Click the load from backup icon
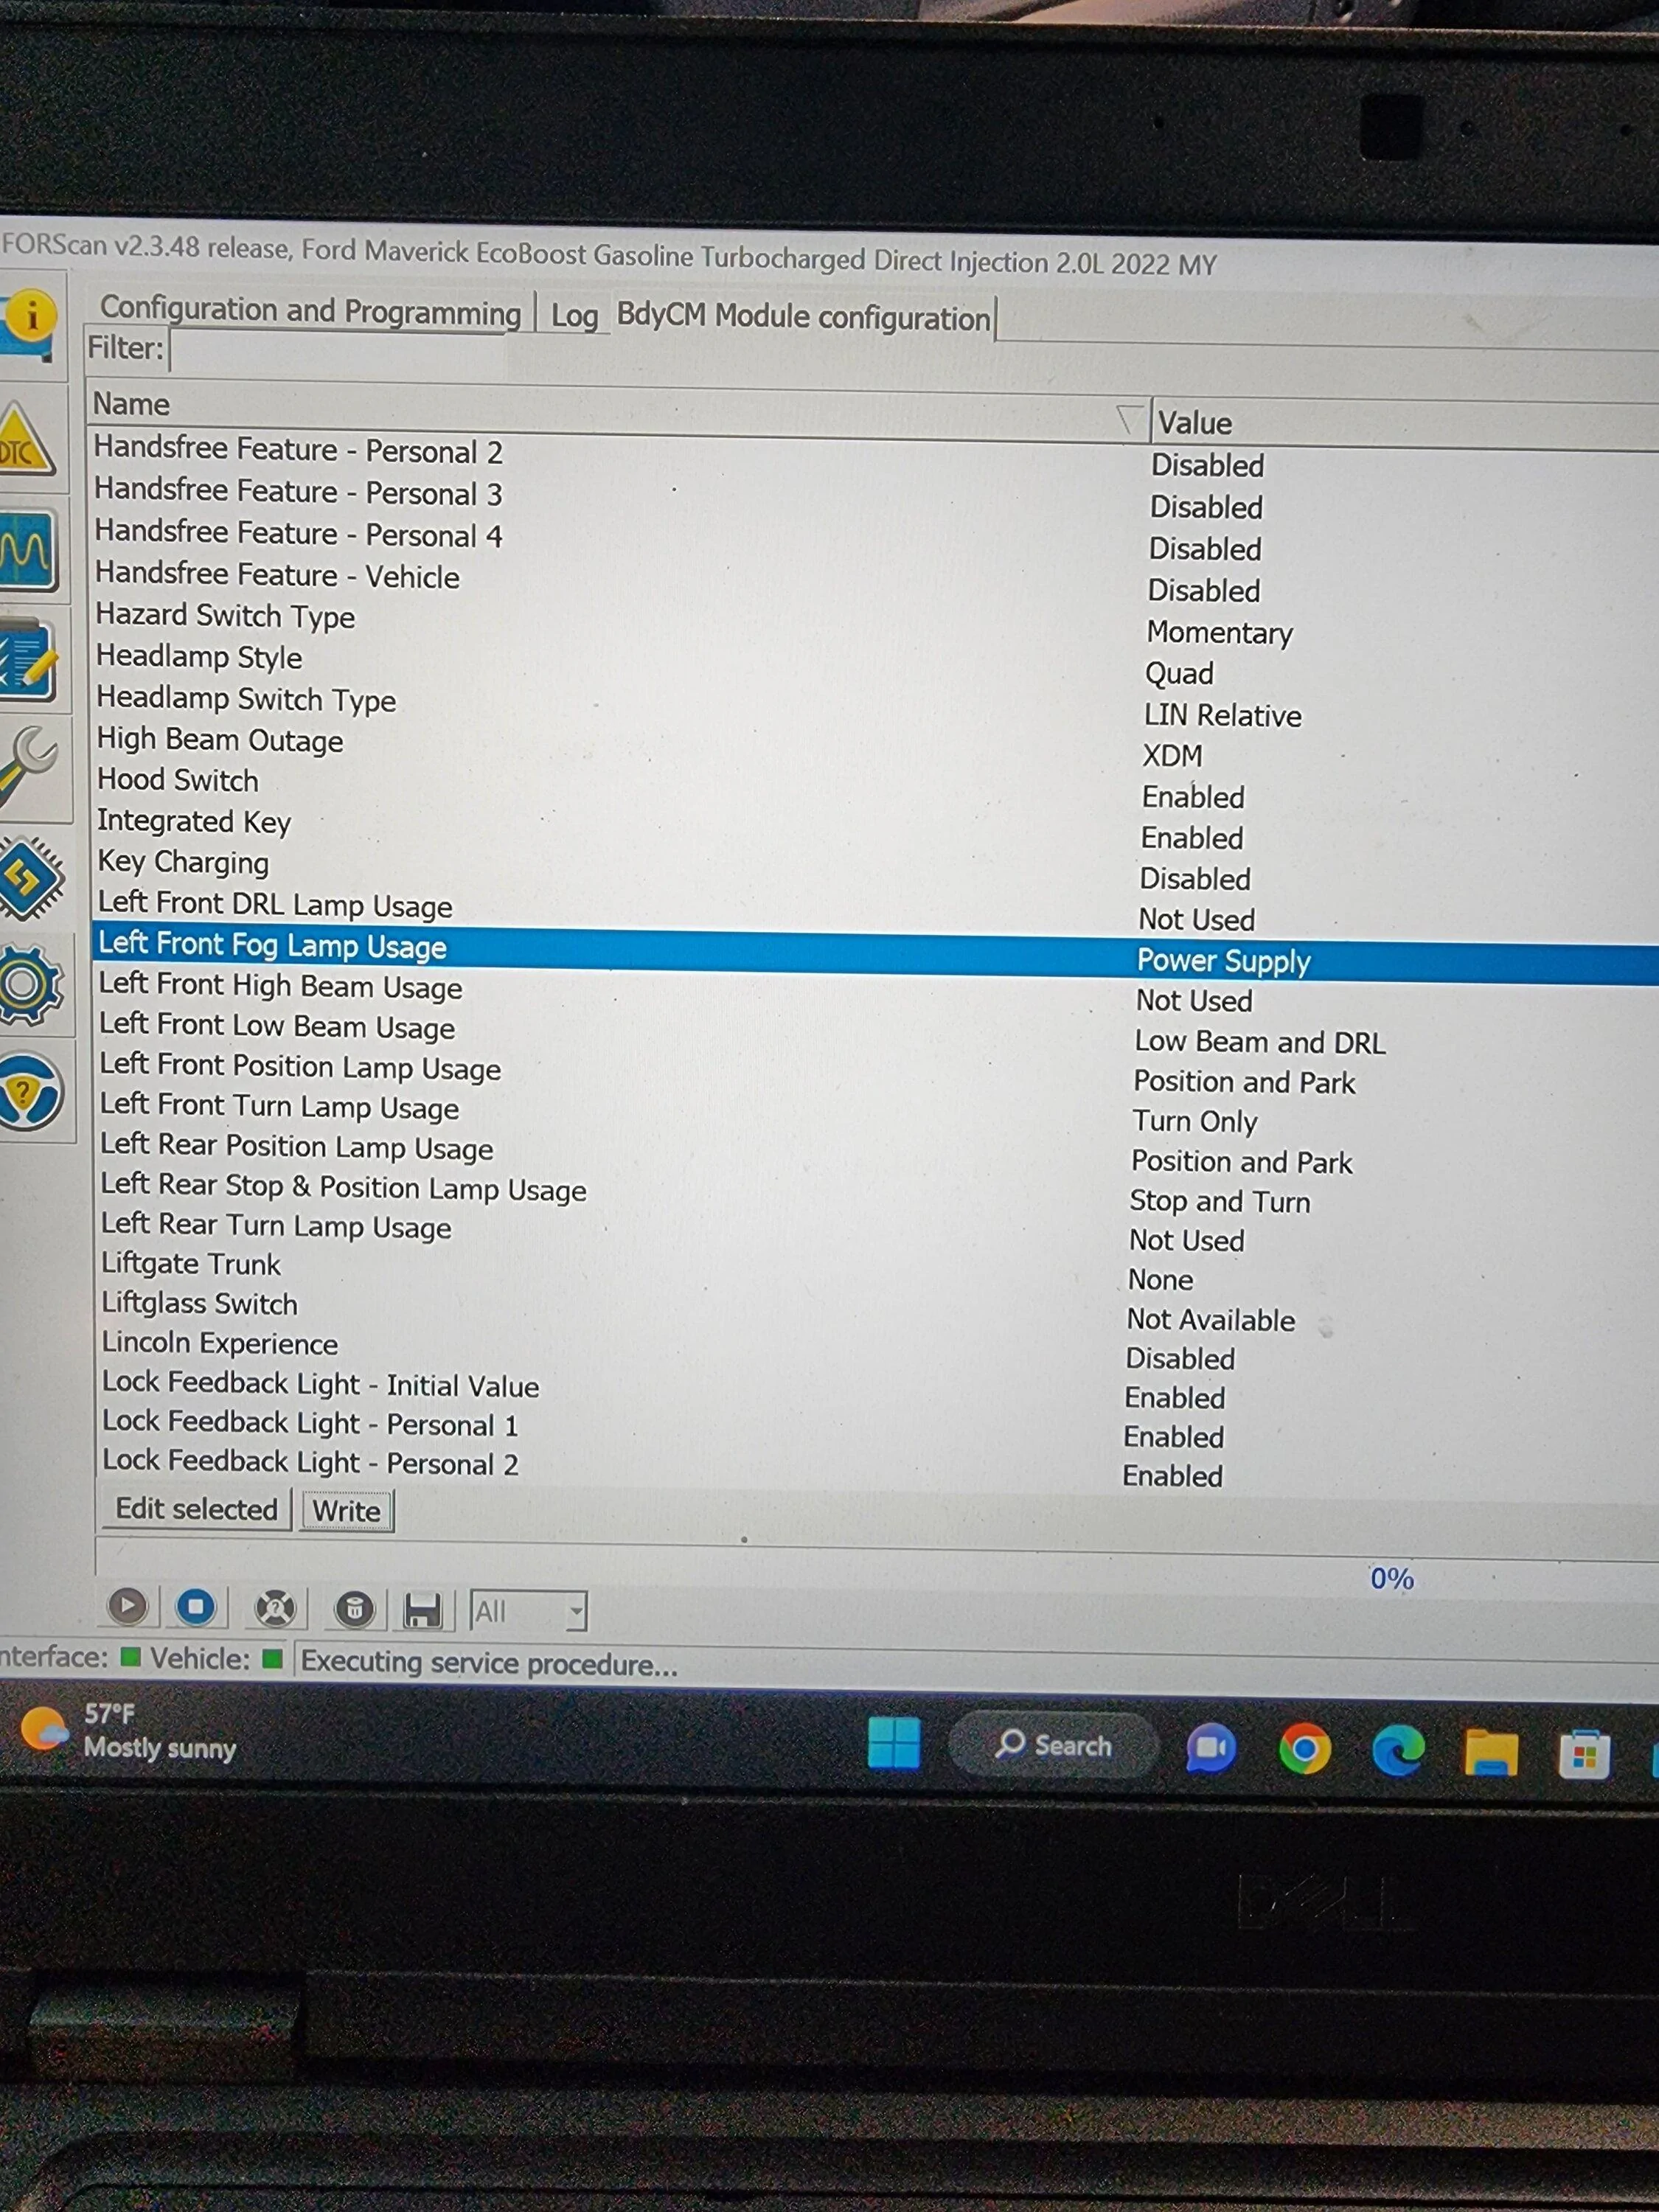Viewport: 1659px width, 2212px height. click(354, 1609)
